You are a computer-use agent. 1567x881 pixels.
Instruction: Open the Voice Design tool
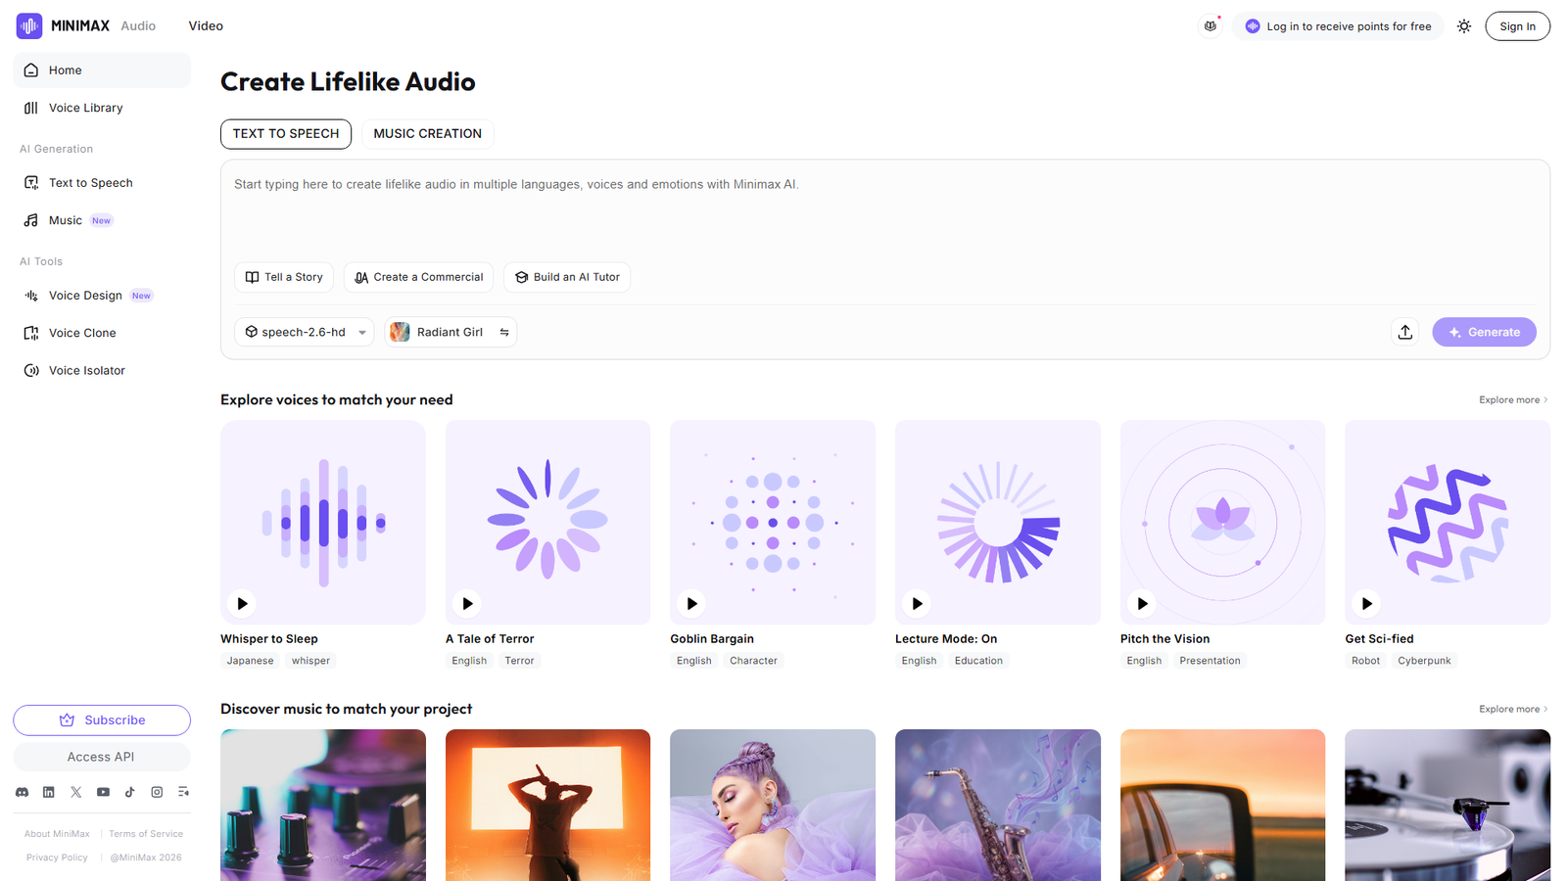[85, 295]
